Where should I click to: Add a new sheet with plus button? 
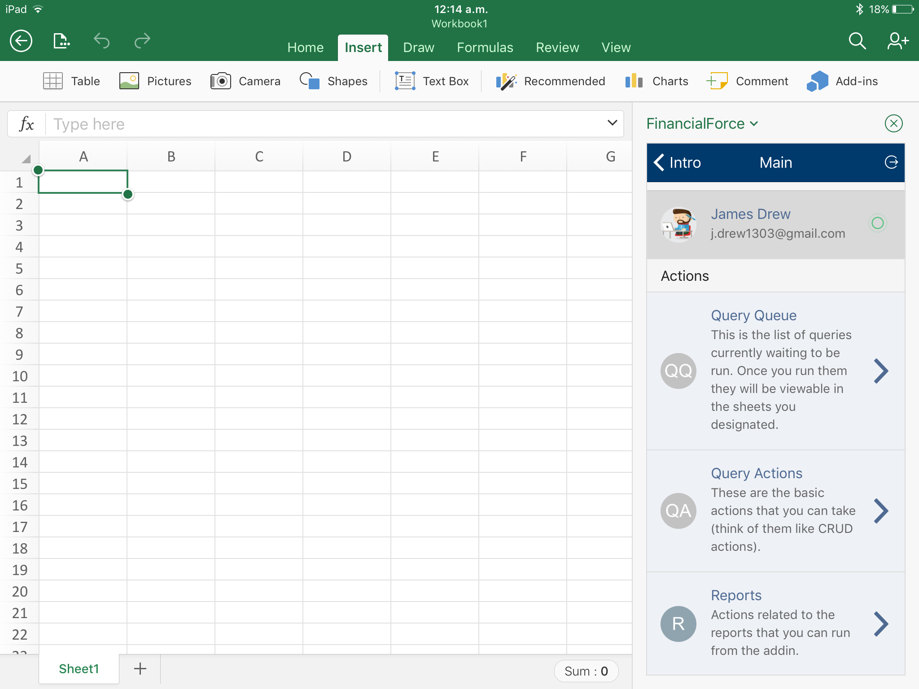coord(140,669)
